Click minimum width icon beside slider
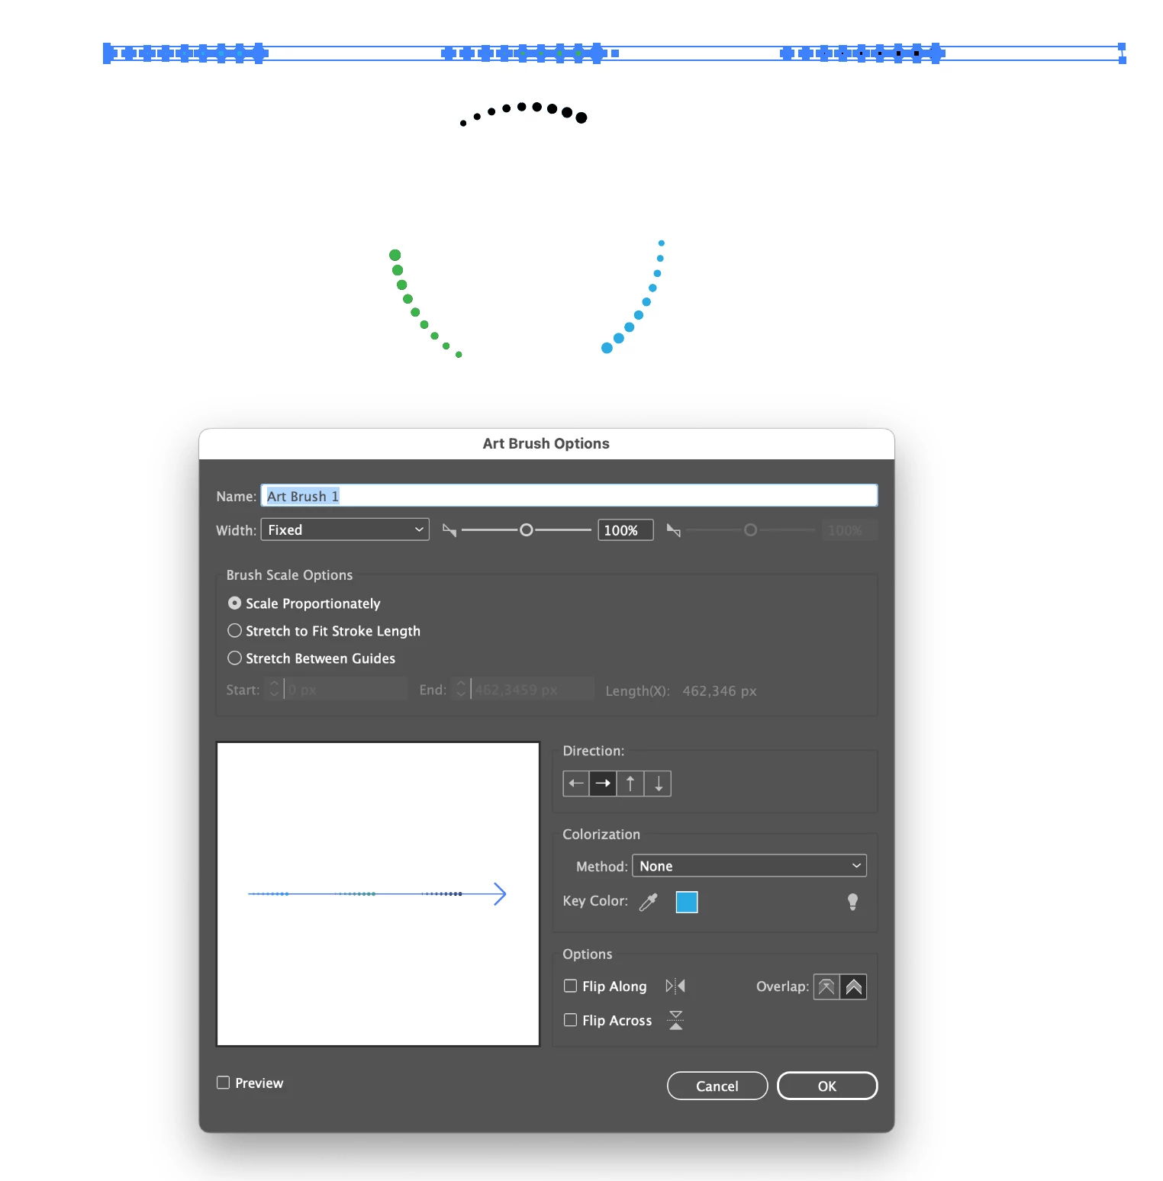This screenshot has height=1181, width=1163. pyautogui.click(x=449, y=530)
